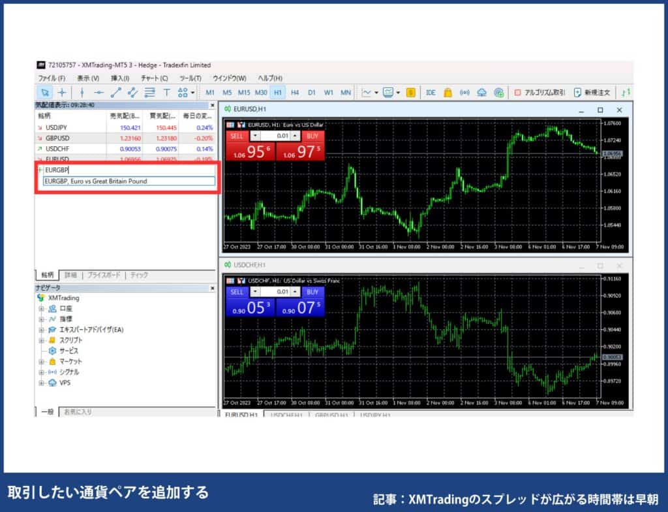Open the VPS cloud toolbar icon
This screenshot has height=512, width=668.
point(482,93)
